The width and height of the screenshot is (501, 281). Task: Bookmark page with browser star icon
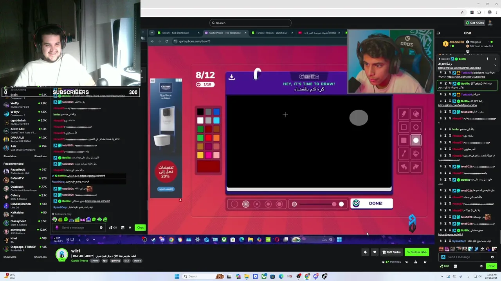coord(462,12)
